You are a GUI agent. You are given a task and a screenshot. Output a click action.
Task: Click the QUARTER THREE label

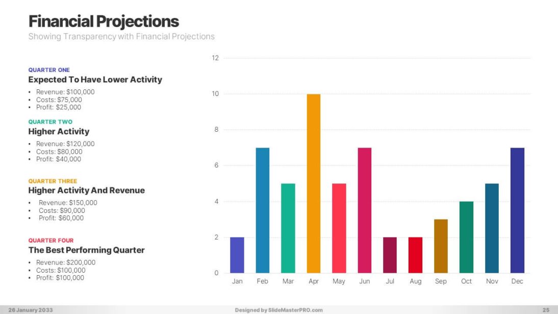click(x=53, y=181)
